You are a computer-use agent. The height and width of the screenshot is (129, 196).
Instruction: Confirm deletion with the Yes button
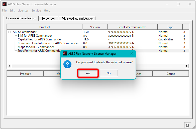[x=88, y=73]
